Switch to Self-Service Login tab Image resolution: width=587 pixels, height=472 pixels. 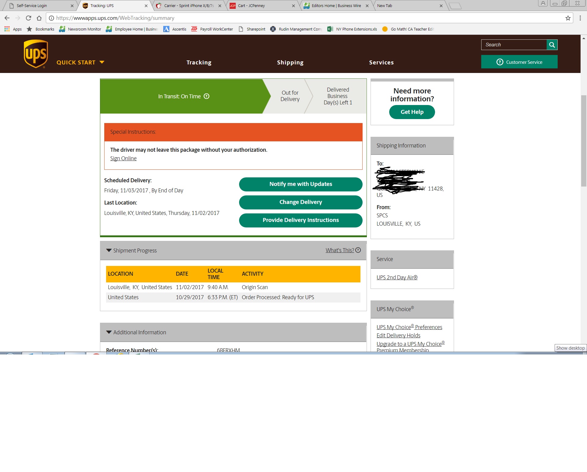[x=40, y=6]
